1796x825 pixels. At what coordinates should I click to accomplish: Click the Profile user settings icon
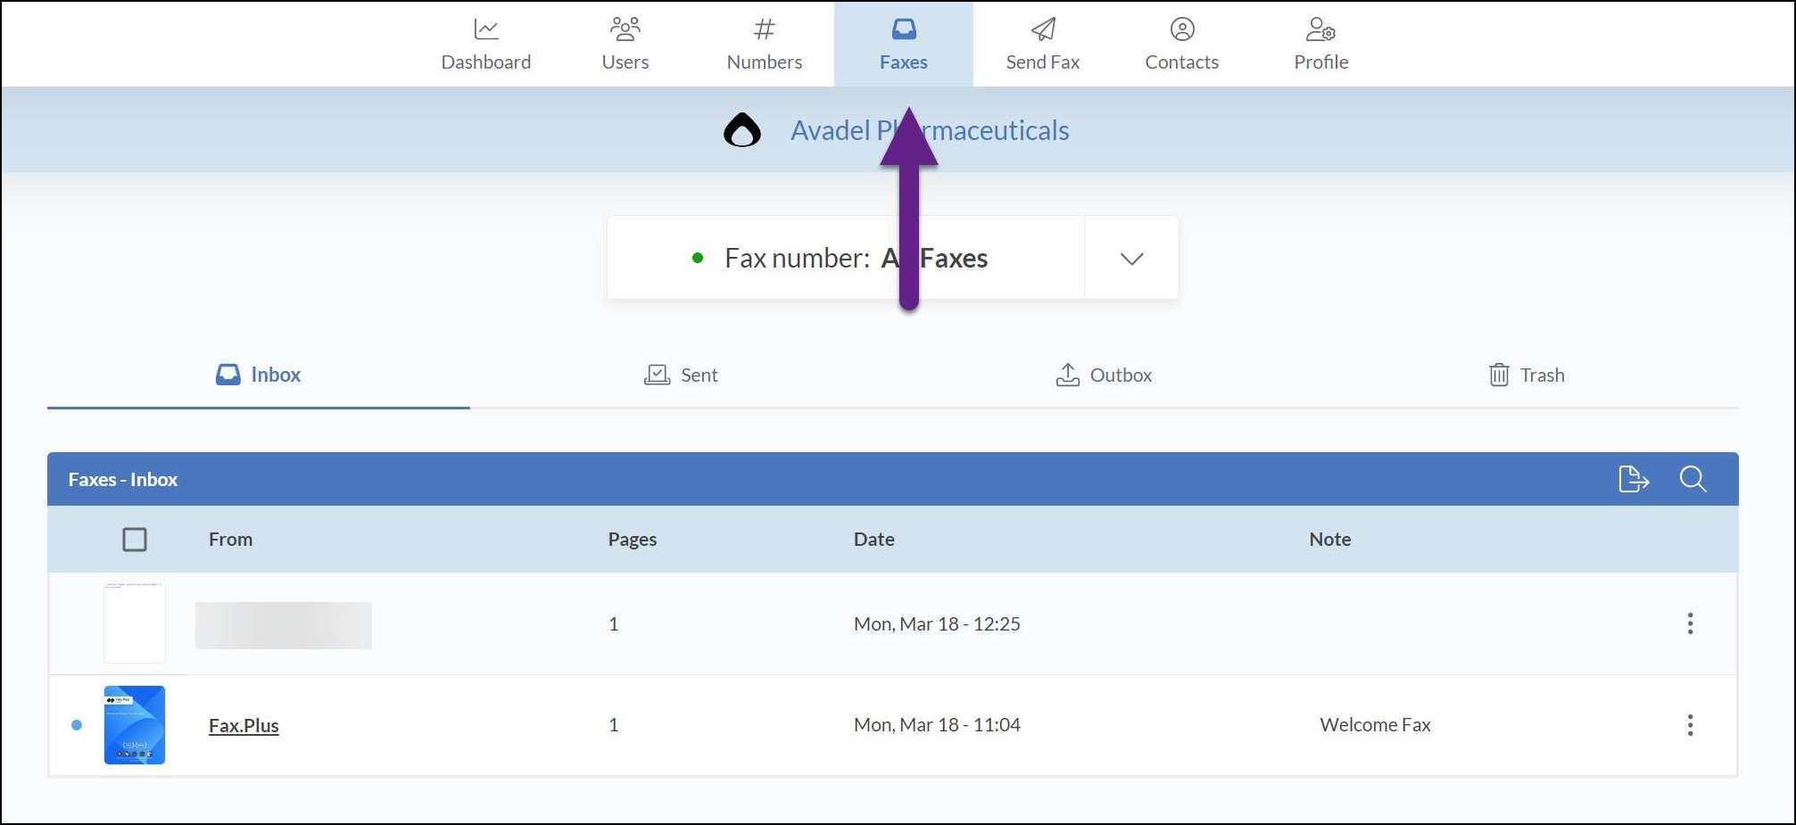click(x=1320, y=29)
